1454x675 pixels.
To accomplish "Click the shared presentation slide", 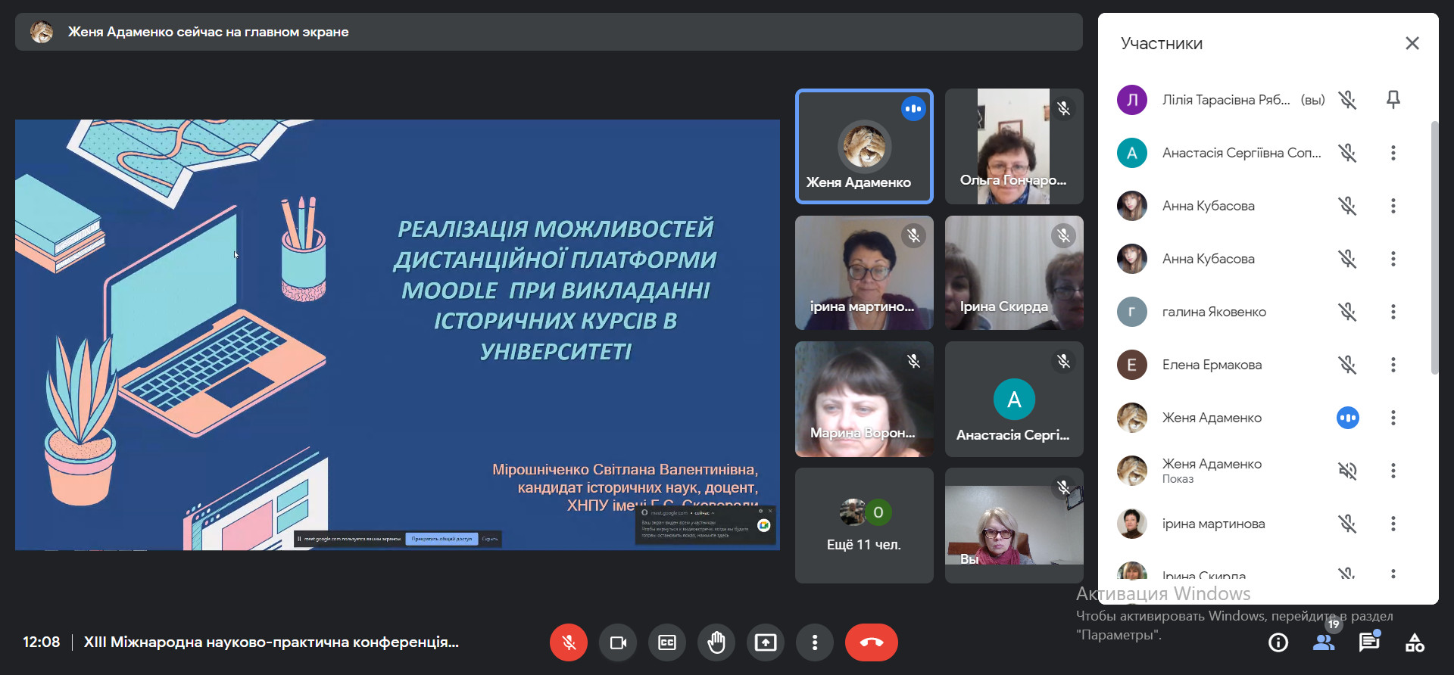I will tap(397, 334).
